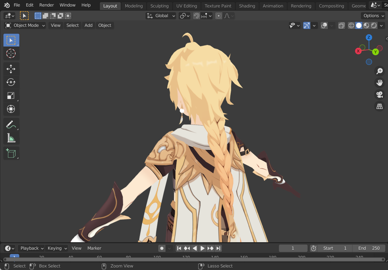The height and width of the screenshot is (270, 388).
Task: Open the snapping options dropdown
Action: pyautogui.click(x=206, y=16)
